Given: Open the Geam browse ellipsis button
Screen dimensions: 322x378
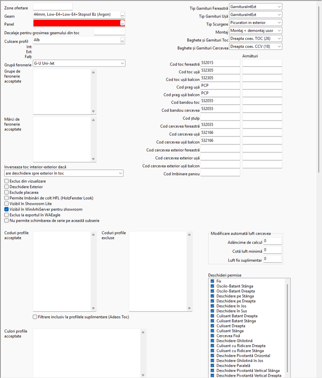Looking at the screenshot, I should [122, 15].
